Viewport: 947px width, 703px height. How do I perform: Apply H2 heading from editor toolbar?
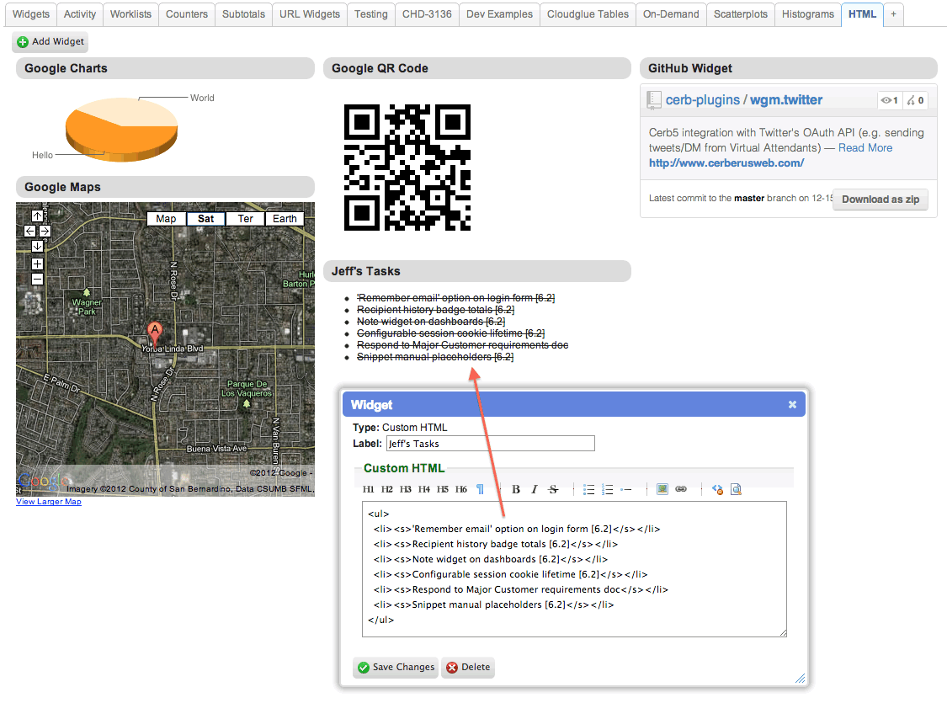(387, 489)
